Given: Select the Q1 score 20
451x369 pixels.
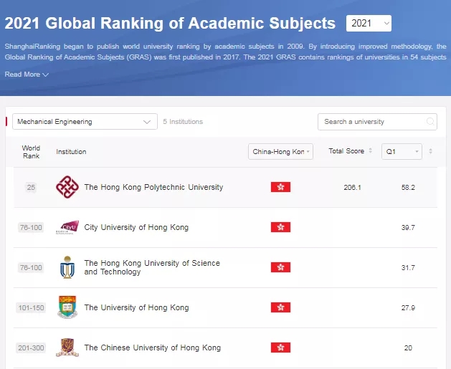Looking at the screenshot, I should click(408, 348).
